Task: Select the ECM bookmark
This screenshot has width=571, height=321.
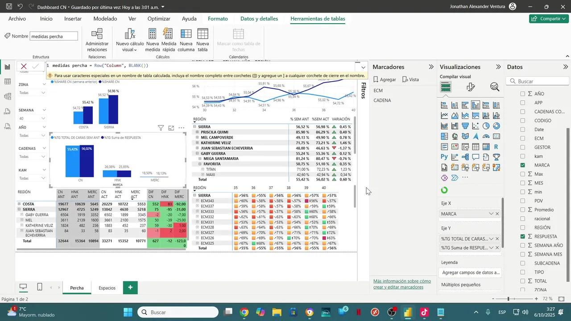Action: pos(378,91)
